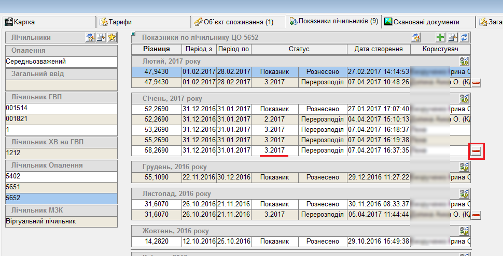Select Віртуальний лічильник in the meters list
Viewport: 503px width, 256px height.
click(61, 221)
